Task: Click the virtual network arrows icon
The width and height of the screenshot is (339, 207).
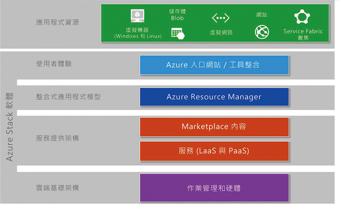Action: tap(221, 18)
